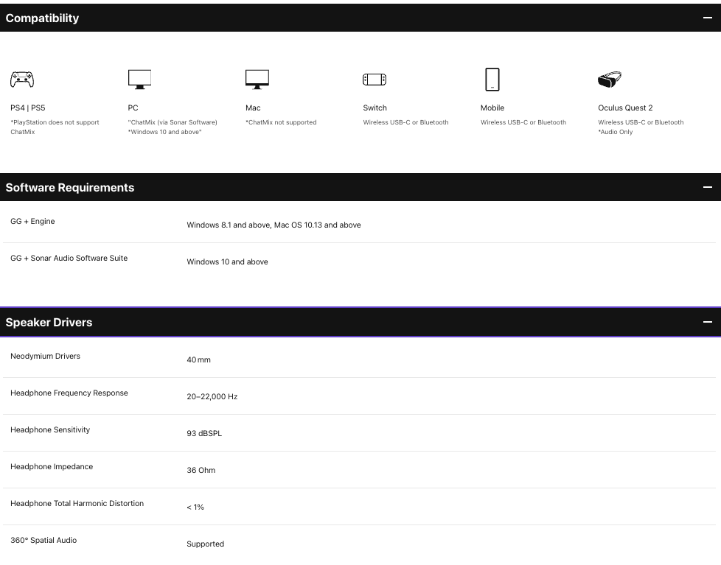The width and height of the screenshot is (721, 565).
Task: Click the PC monitor icon
Action: [x=139, y=79]
